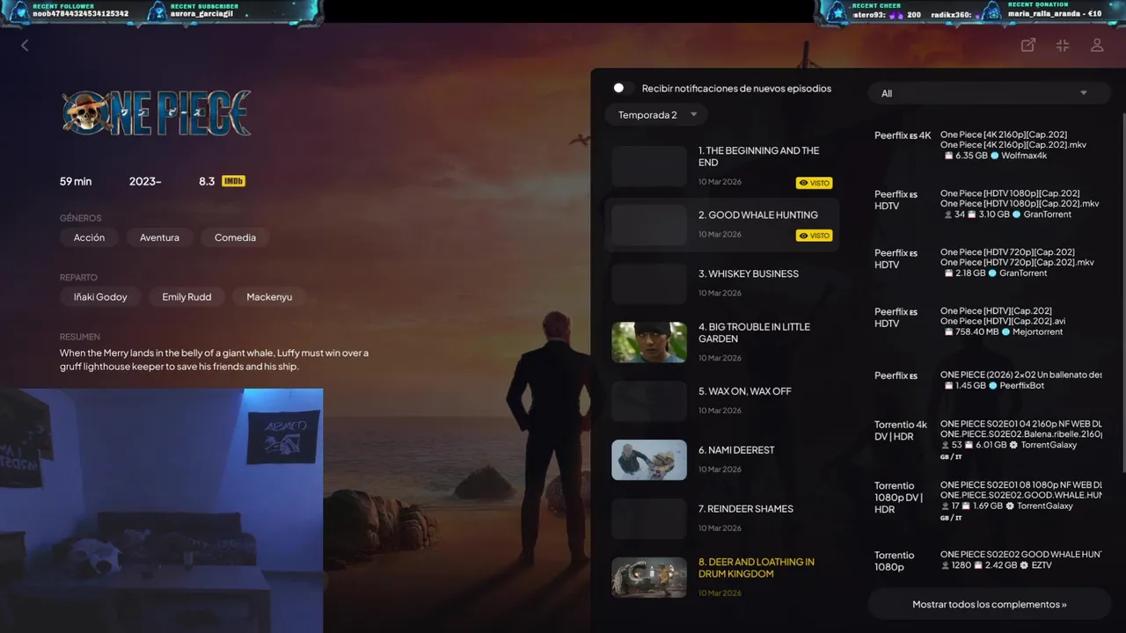Select episode 2 Good Whale Hunting
This screenshot has width=1126, height=633.
point(721,224)
